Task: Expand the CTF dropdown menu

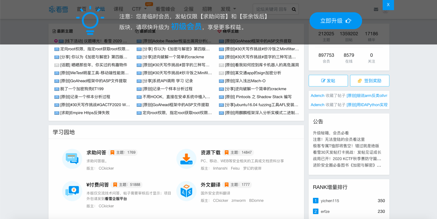Action: tap(139, 9)
